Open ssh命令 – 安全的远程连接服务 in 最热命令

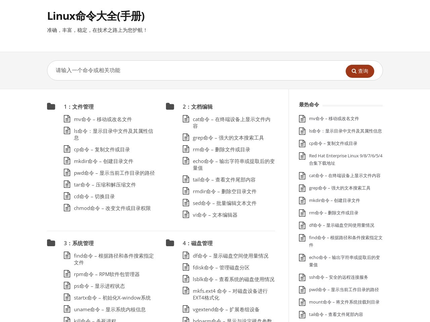pyautogui.click(x=339, y=277)
